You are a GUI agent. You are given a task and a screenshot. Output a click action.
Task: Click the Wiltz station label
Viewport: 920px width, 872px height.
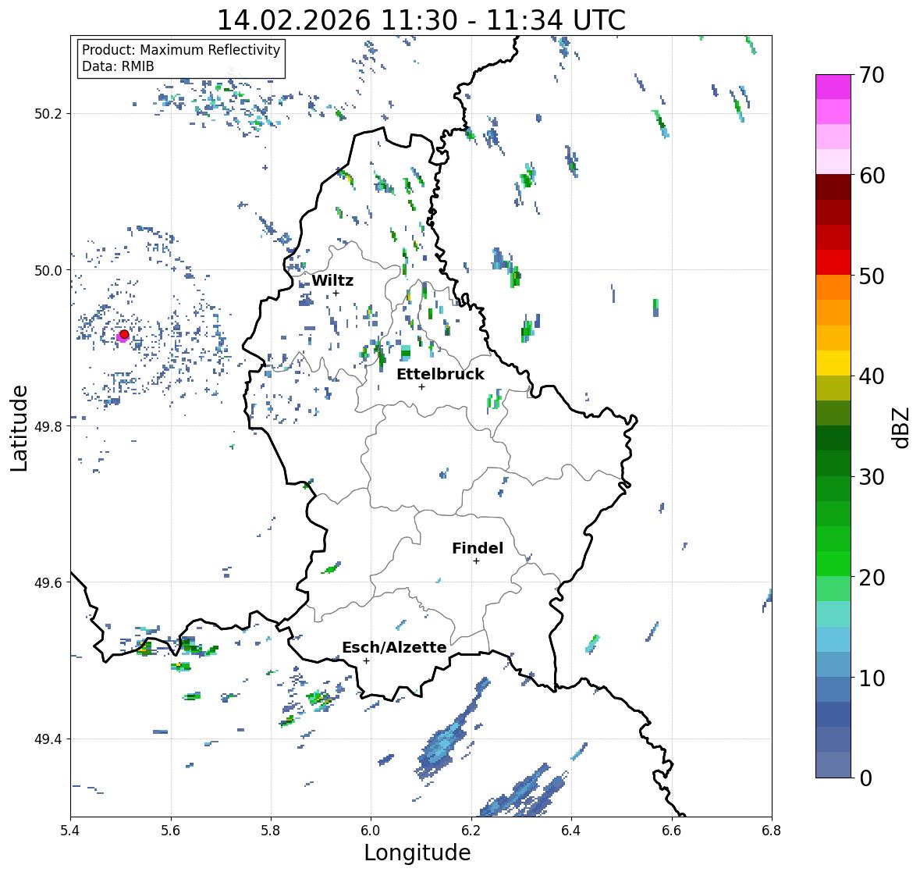point(332,280)
